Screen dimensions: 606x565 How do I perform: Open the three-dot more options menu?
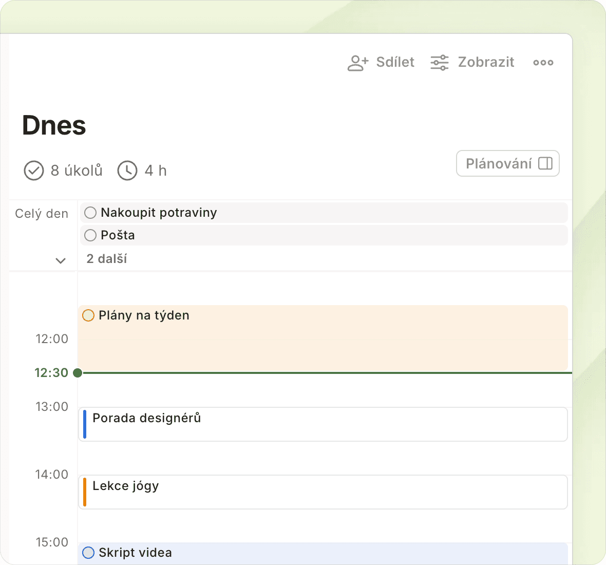pos(543,63)
